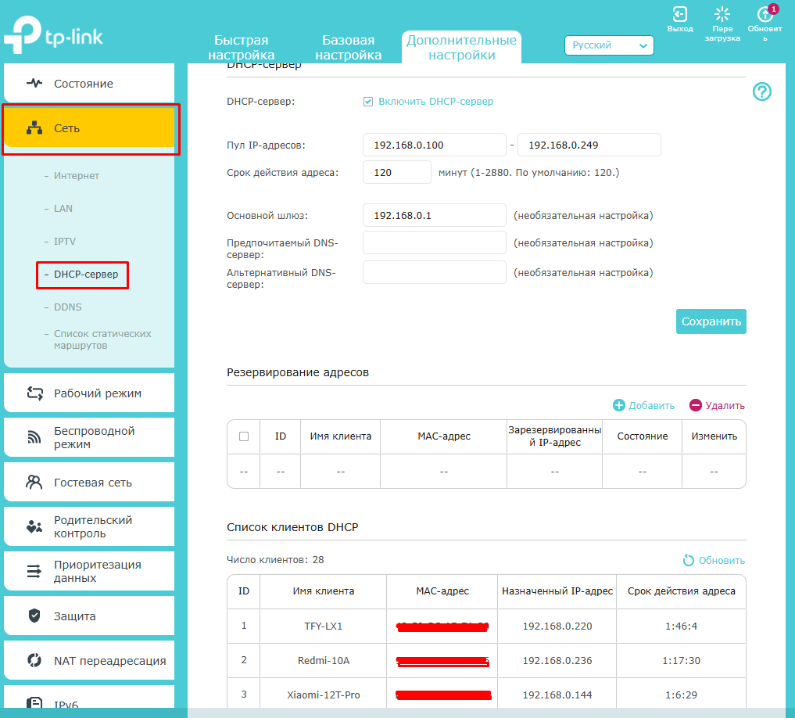Click the IP pool start field 192.168.0.100
Viewport: 795px width, 718px height.
[435, 145]
